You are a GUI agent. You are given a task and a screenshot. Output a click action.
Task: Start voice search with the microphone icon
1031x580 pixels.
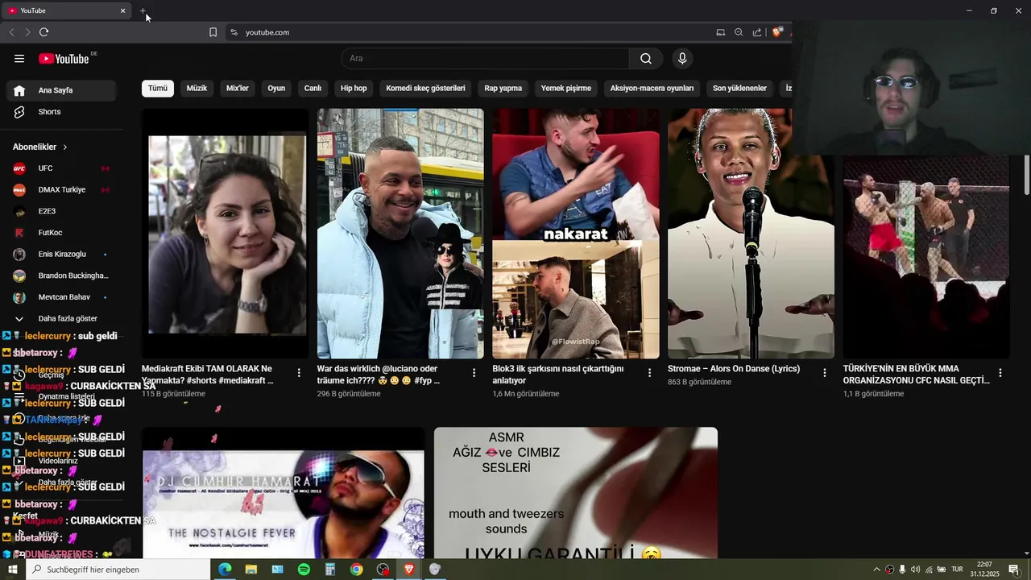(x=682, y=58)
